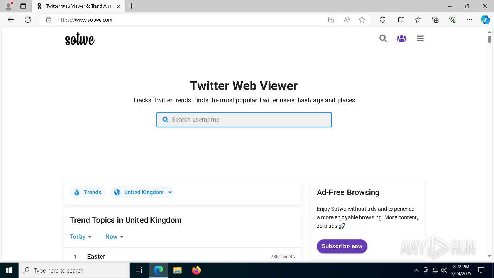Add this page to favorites star
The image size is (494, 278).
point(362,20)
